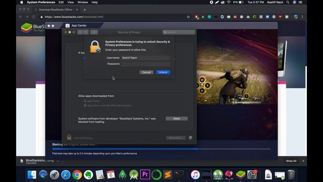Open the Trash in the Dock
The image size is (323, 182).
(291, 174)
